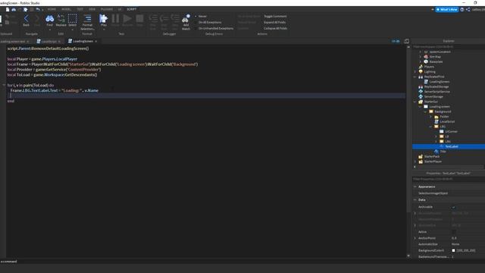Select LoadingScreen script under ReplicatedFirst
The height and width of the screenshot is (273, 485).
click(440, 82)
